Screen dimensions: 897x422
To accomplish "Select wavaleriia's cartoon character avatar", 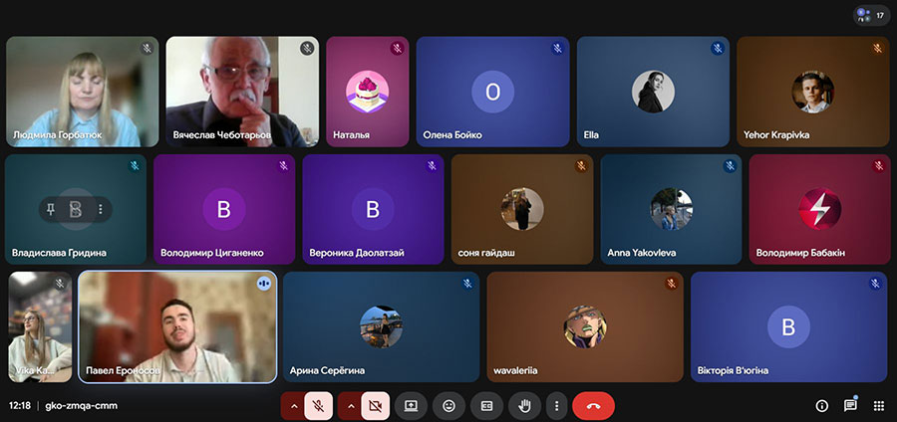I will [585, 326].
